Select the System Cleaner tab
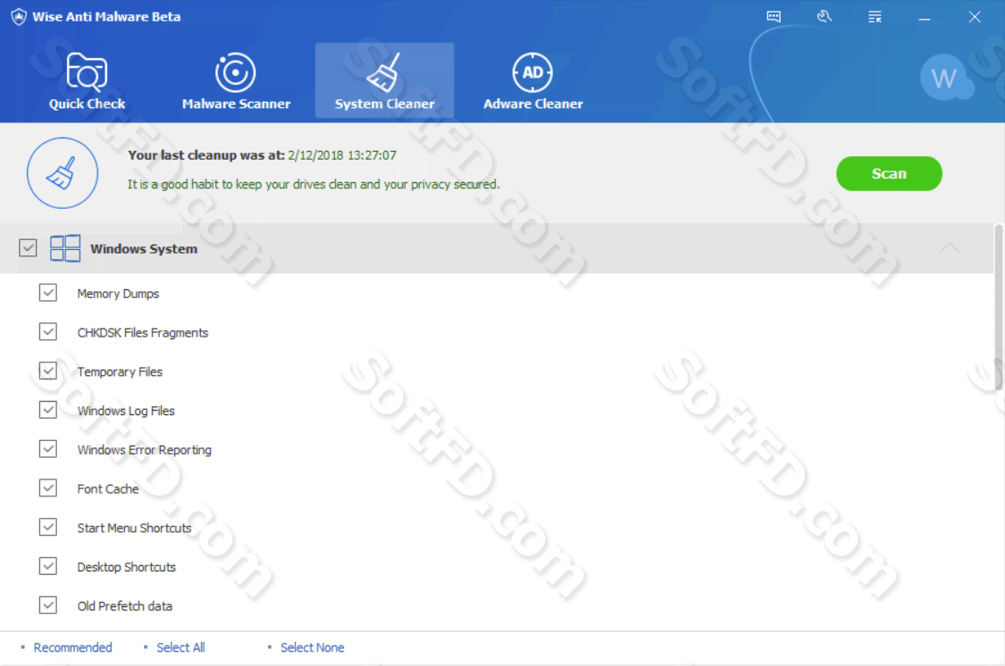The height and width of the screenshot is (666, 1005). click(384, 80)
